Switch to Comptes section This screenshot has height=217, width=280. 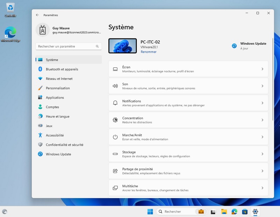point(52,107)
